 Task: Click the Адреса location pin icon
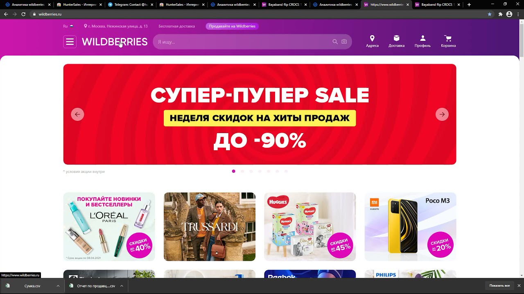pyautogui.click(x=372, y=38)
